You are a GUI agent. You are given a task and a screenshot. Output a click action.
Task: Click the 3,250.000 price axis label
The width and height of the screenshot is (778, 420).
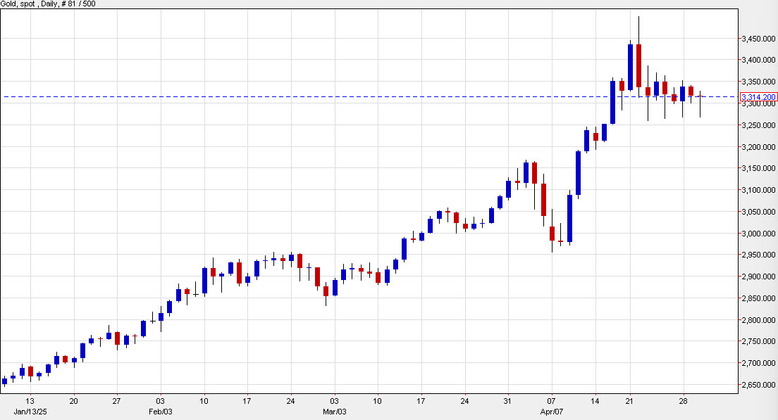pyautogui.click(x=759, y=125)
